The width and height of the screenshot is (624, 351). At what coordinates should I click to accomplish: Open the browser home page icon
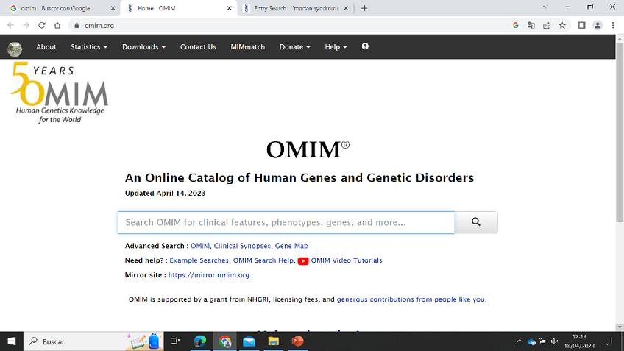click(57, 25)
